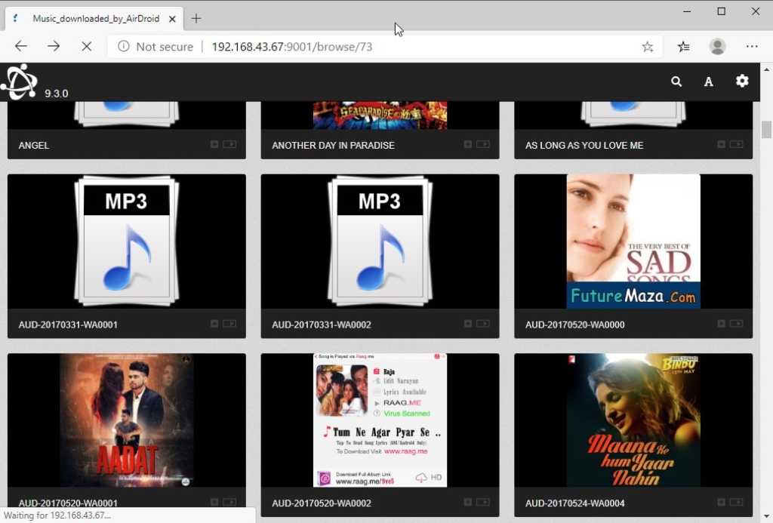The width and height of the screenshot is (773, 523).
Task: Click the Not secure site info icon
Action: 123,46
